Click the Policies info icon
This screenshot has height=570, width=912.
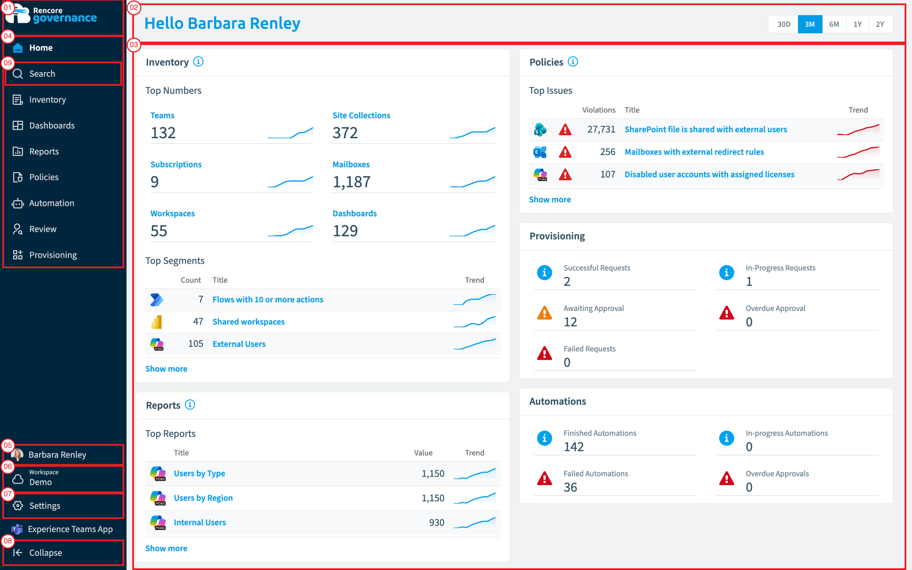(x=573, y=62)
